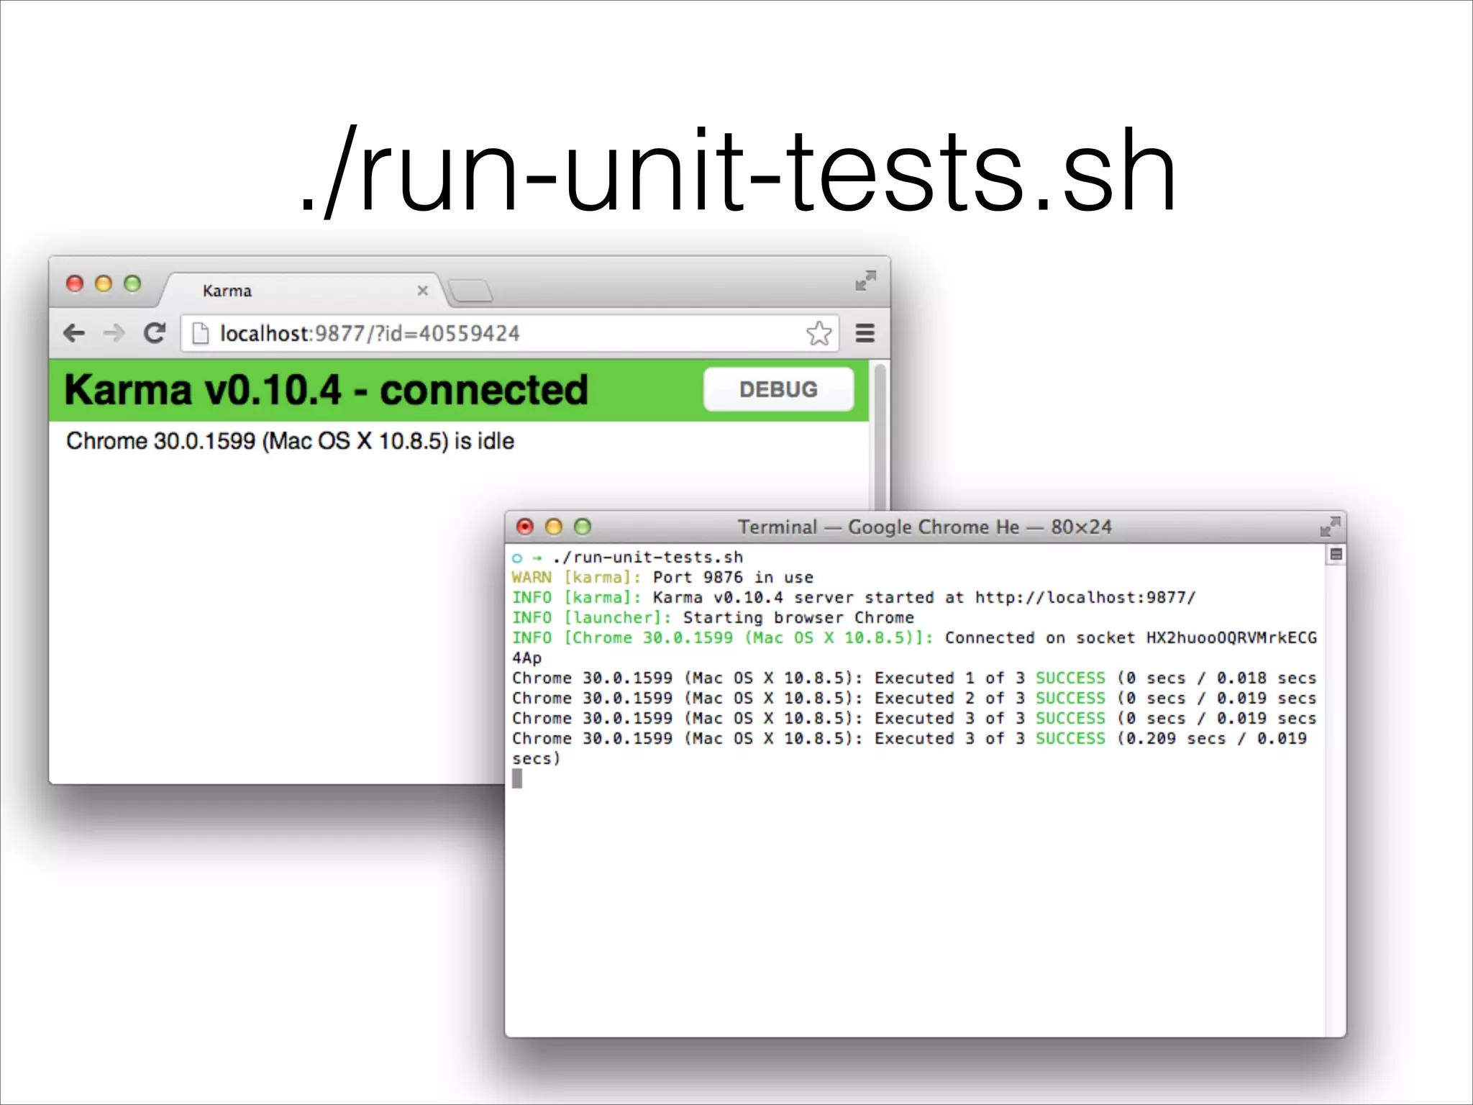Reload the Karma page

[154, 333]
